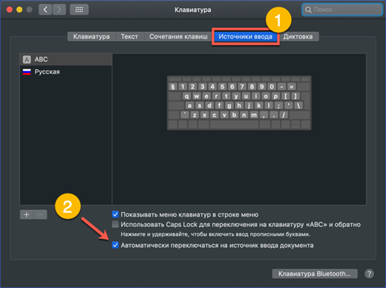Go back with the left chevron button
The height and width of the screenshot is (288, 386).
[x=45, y=10]
